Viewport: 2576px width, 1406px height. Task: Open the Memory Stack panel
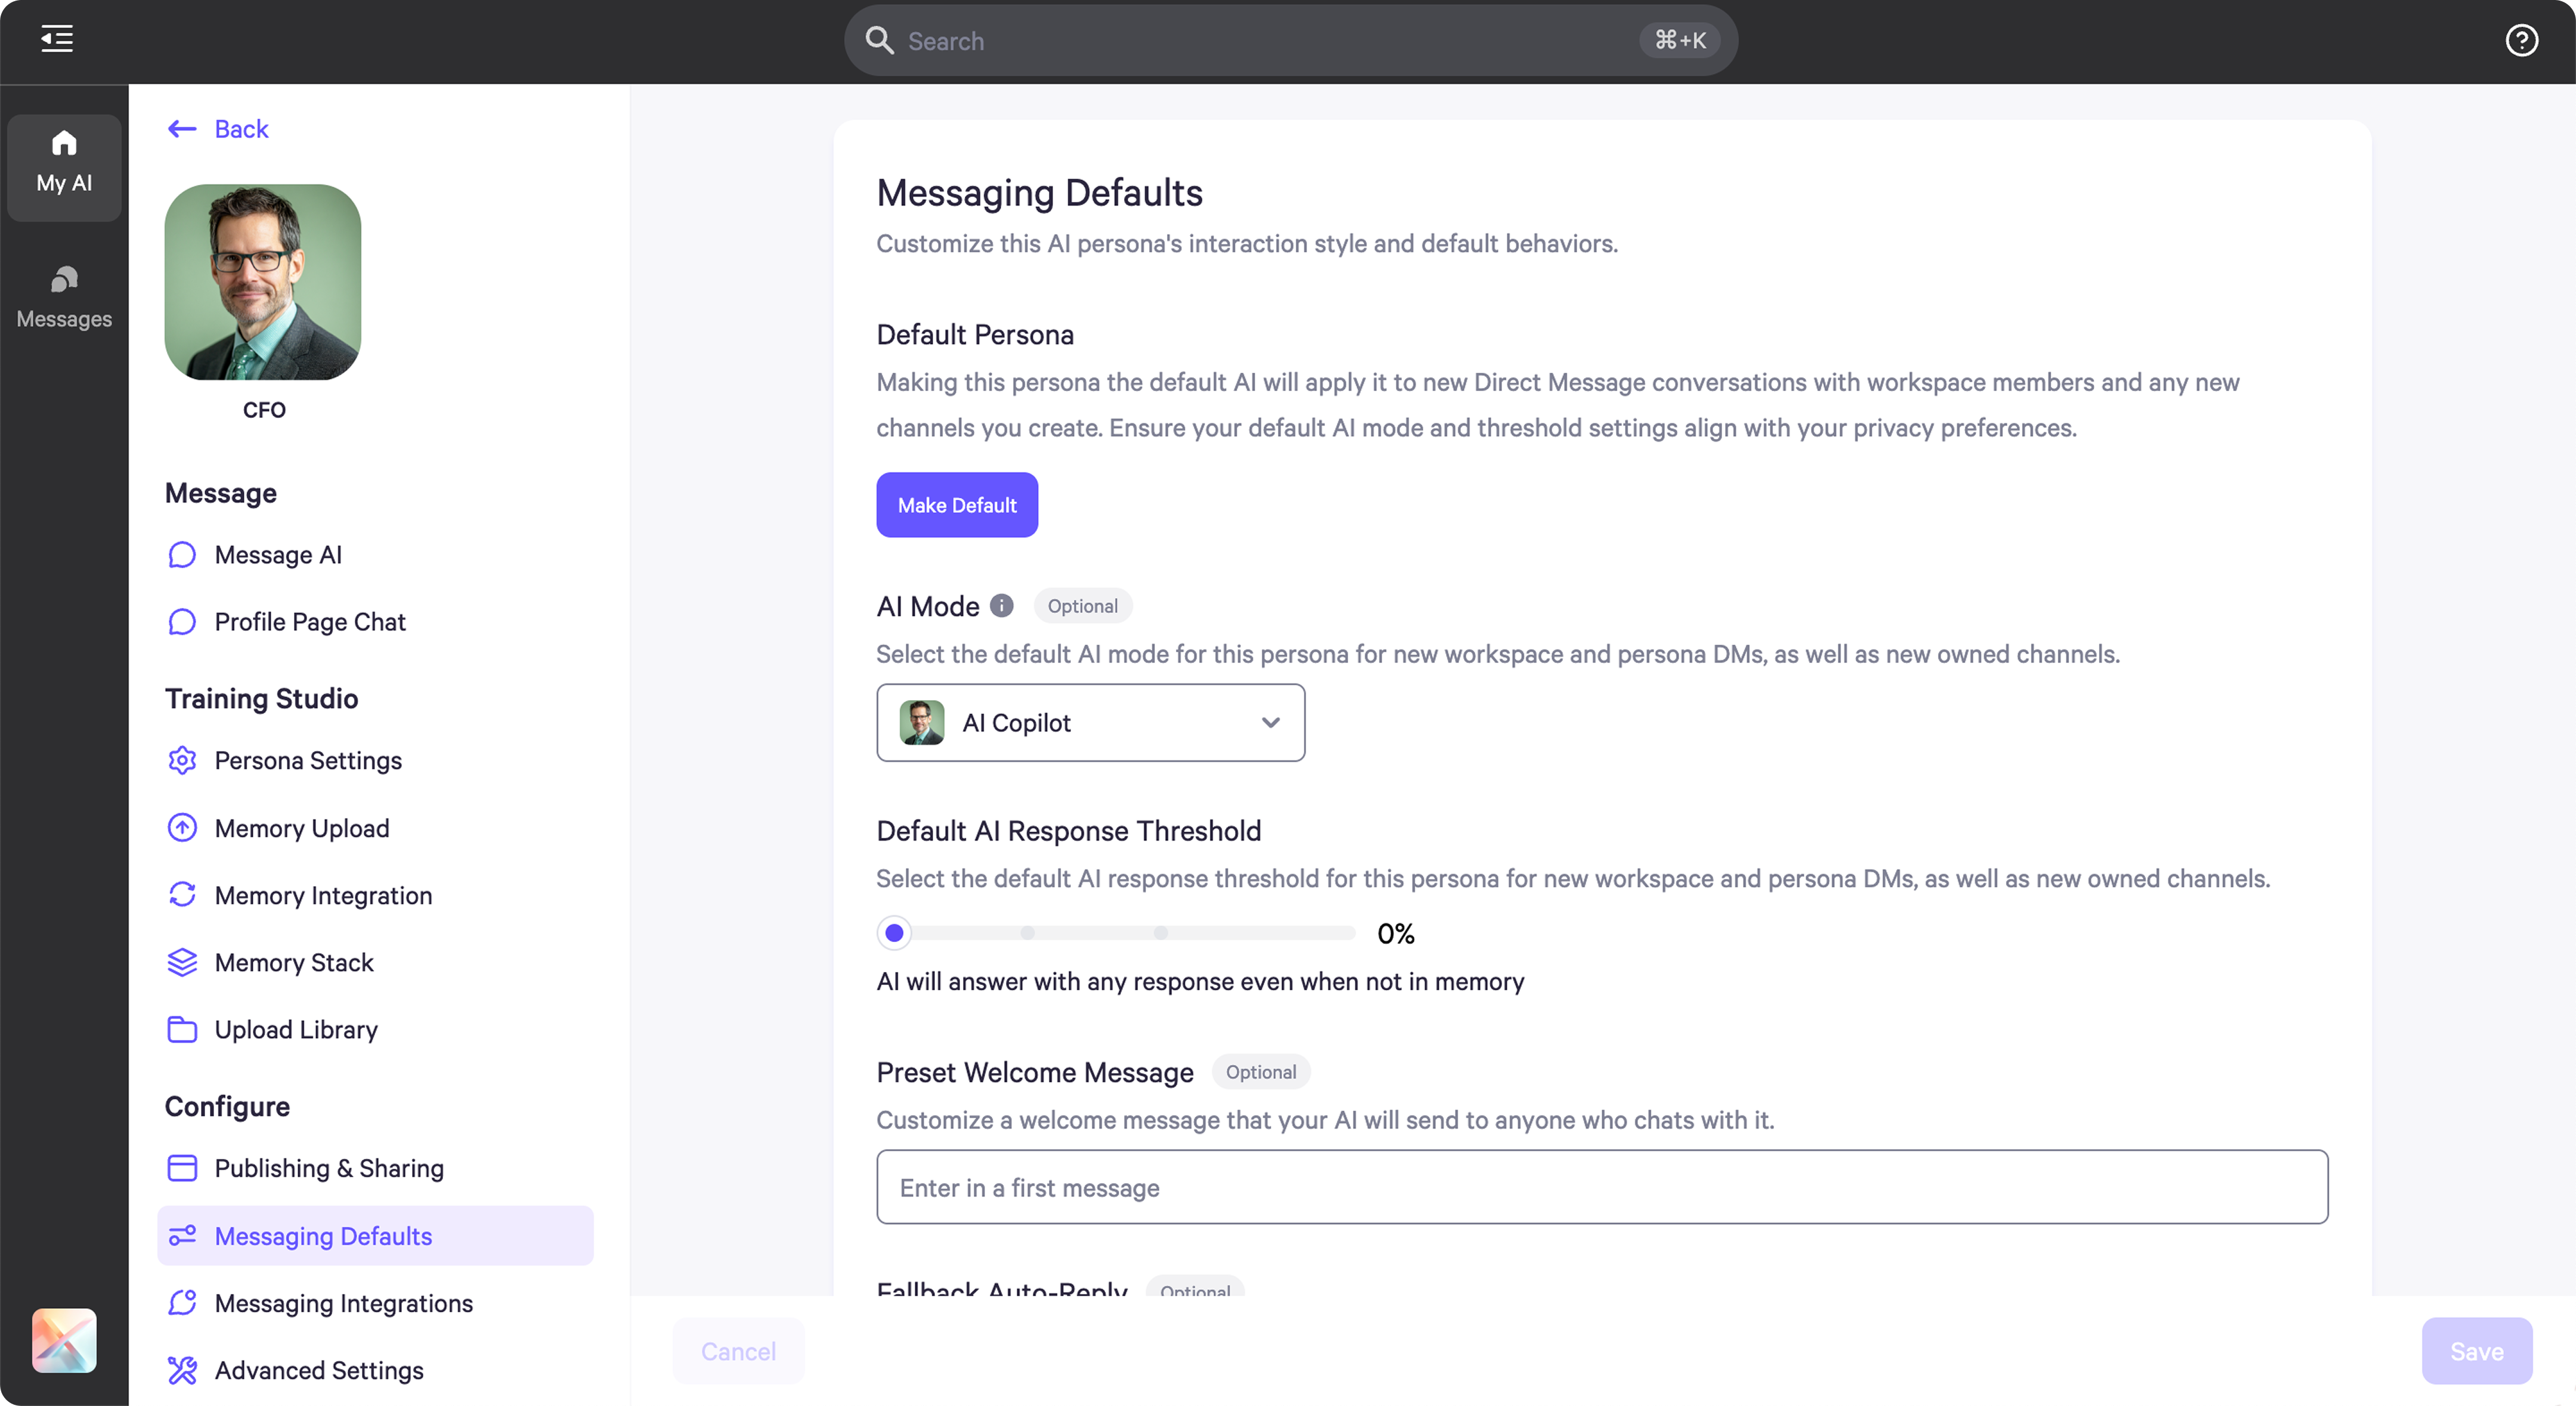point(293,962)
